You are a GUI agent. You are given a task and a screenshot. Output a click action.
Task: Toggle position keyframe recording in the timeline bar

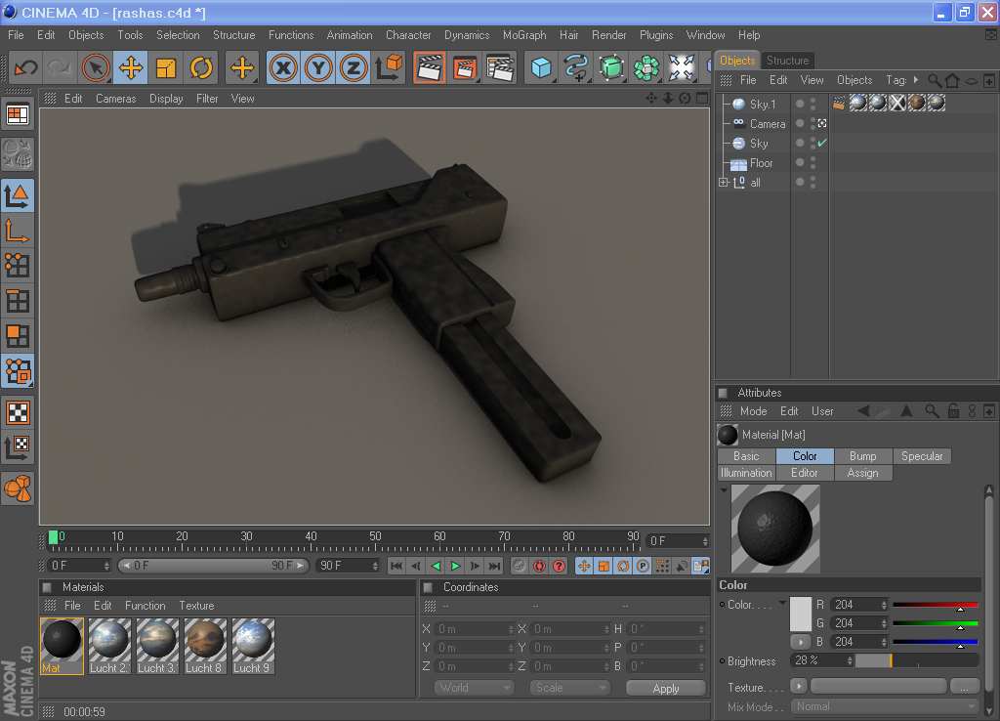(584, 566)
